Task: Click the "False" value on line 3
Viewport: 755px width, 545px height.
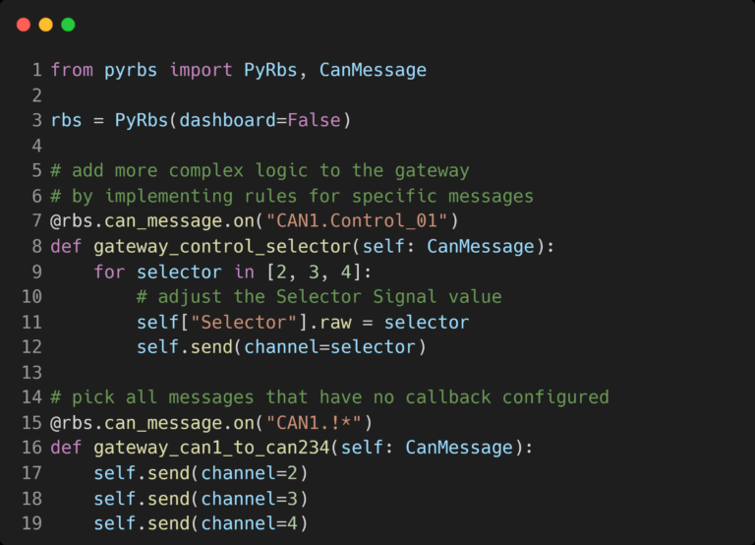Action: tap(314, 121)
